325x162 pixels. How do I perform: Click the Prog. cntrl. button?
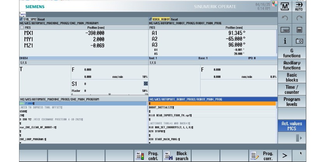tap(148, 155)
